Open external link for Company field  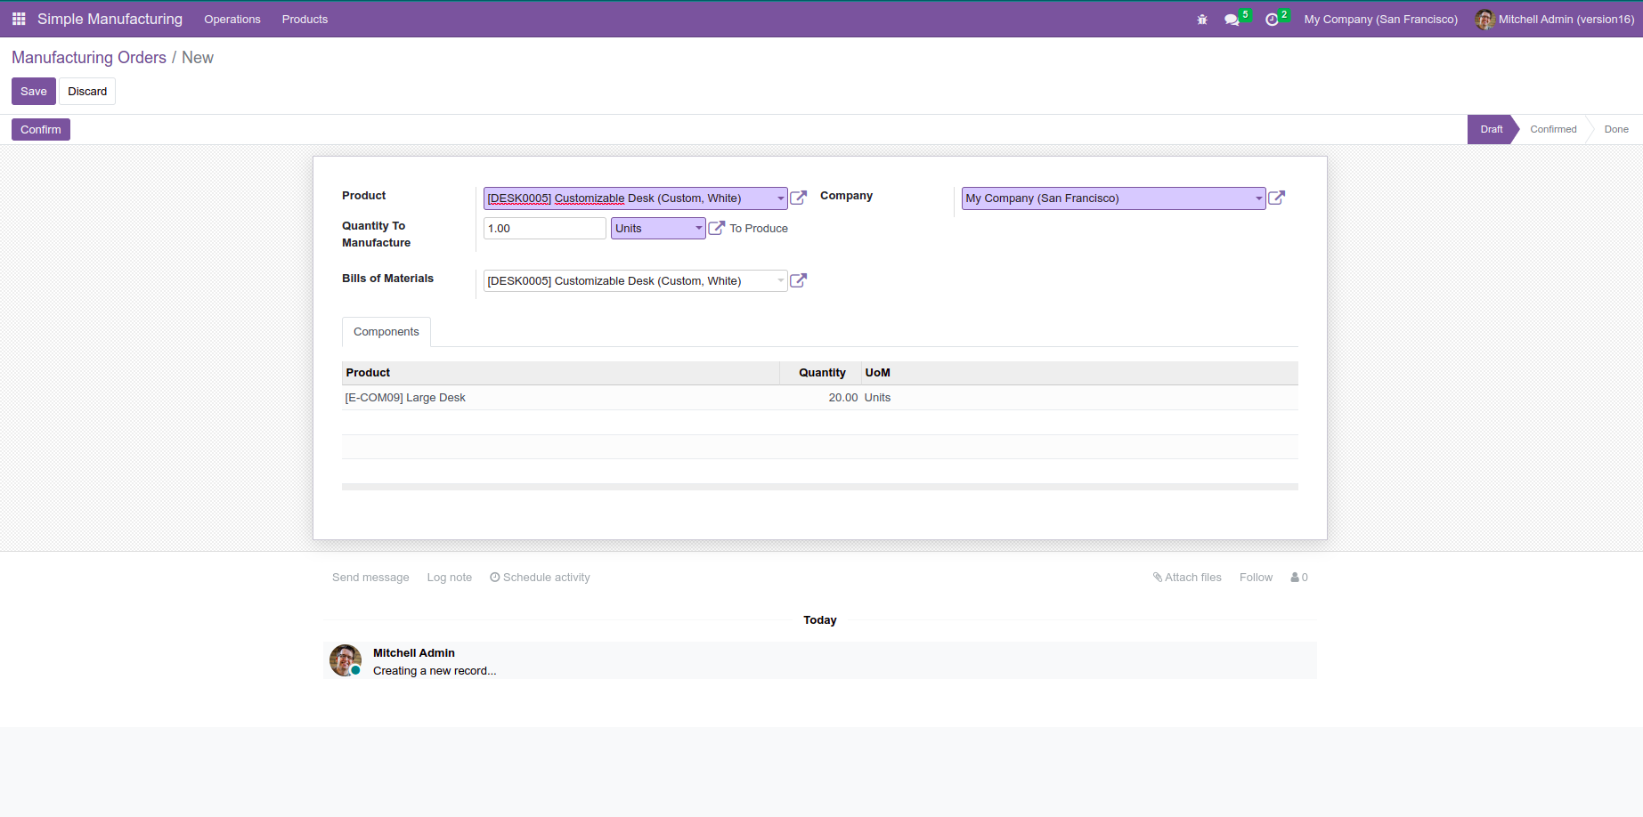pos(1276,198)
